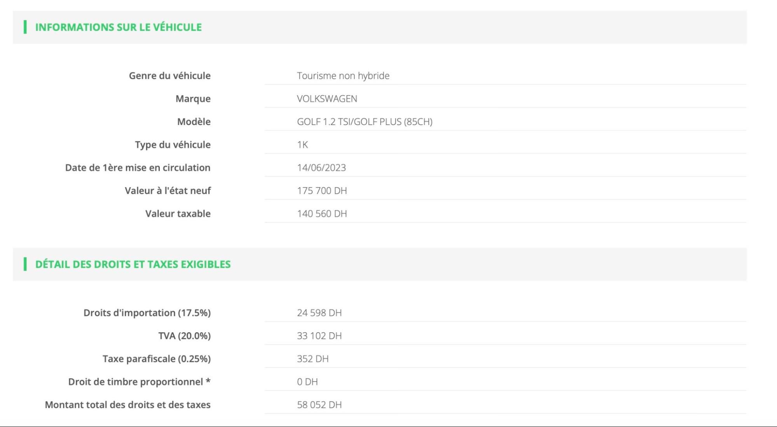
Task: Click the 'Tourisme non hybride' genre value
Action: click(x=343, y=76)
